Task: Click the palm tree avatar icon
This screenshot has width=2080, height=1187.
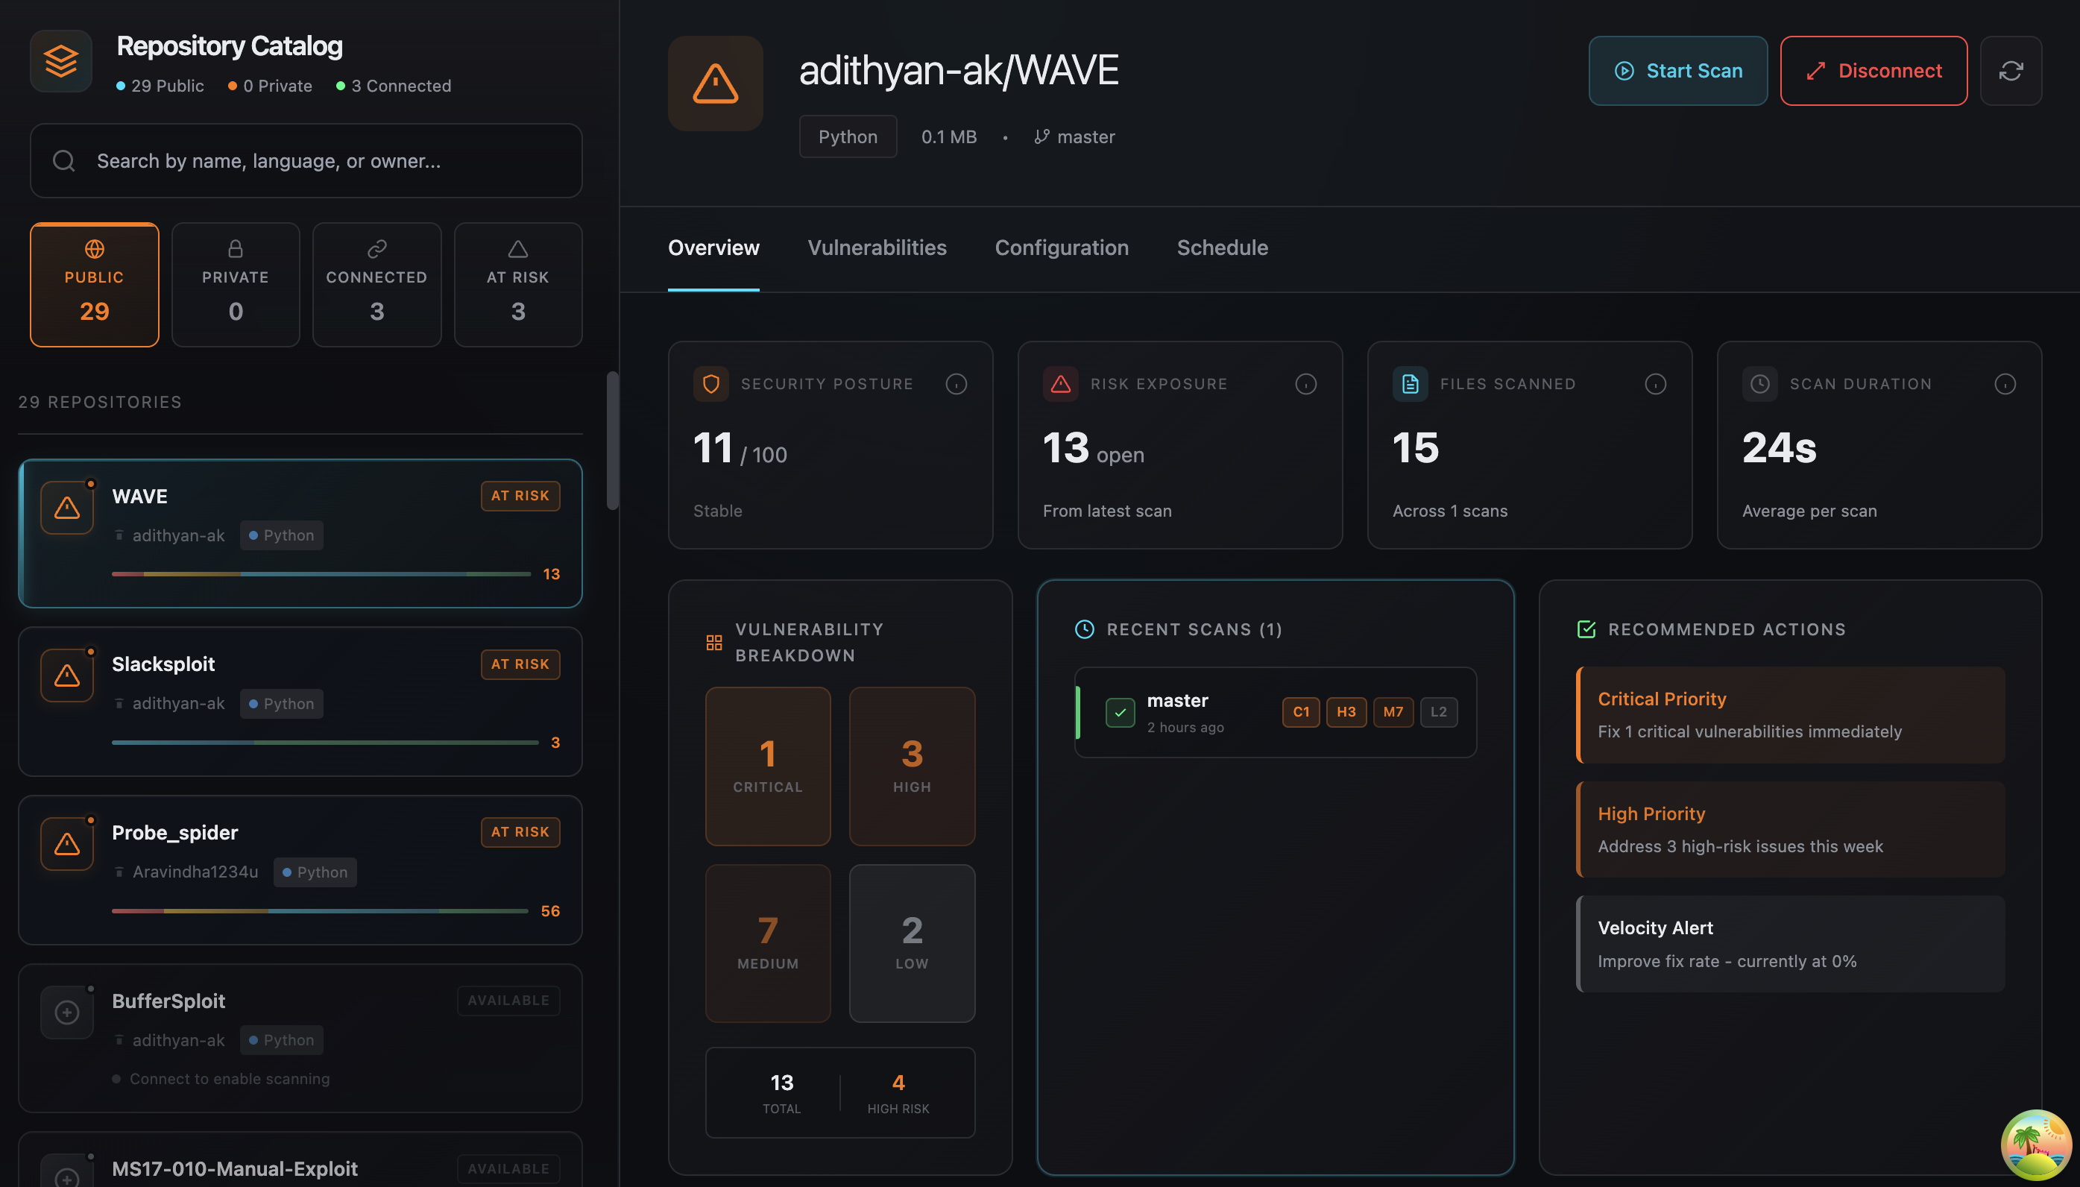Action: click(x=2035, y=1144)
